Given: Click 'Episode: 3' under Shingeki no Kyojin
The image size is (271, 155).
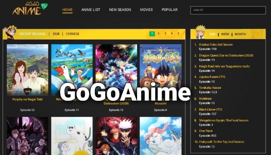Looking at the screenshot, I should click(206, 125).
